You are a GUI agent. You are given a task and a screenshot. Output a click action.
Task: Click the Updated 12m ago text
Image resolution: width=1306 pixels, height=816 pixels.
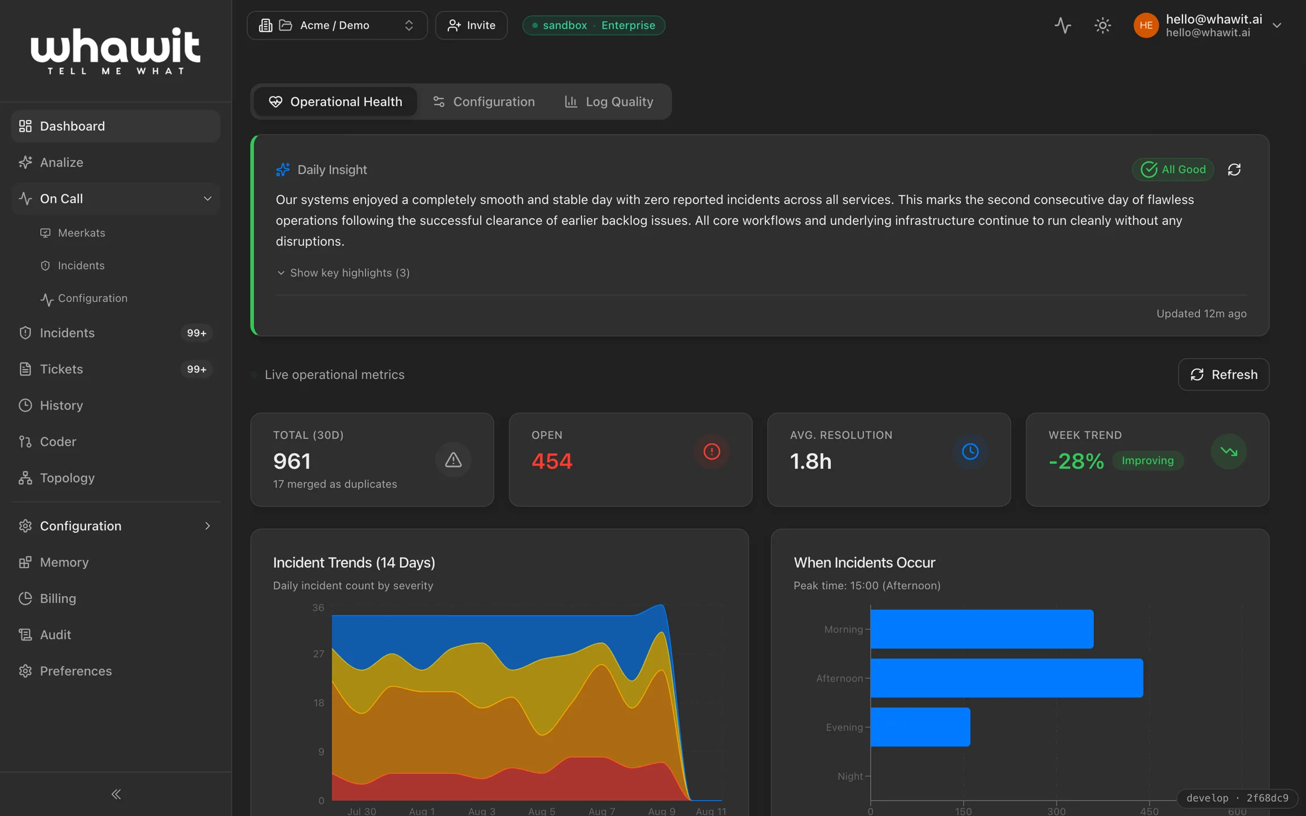tap(1201, 313)
